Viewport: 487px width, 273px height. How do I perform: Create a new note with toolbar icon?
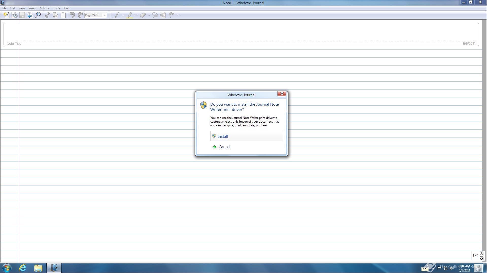[x=6, y=15]
